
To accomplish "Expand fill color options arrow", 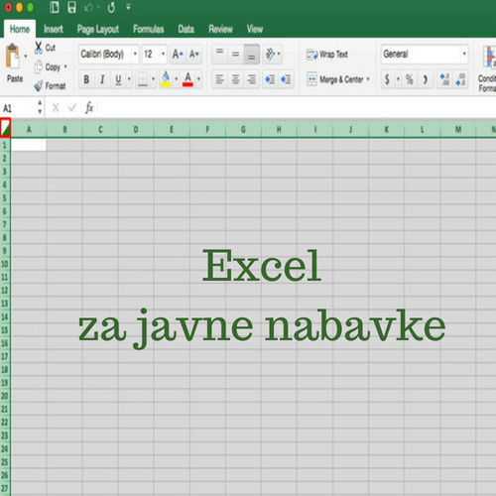I will tap(176, 79).
